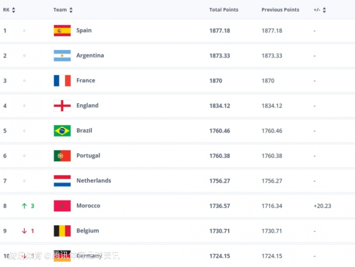The image size is (355, 267).
Task: Click the Morocco flag icon
Action: (x=62, y=206)
